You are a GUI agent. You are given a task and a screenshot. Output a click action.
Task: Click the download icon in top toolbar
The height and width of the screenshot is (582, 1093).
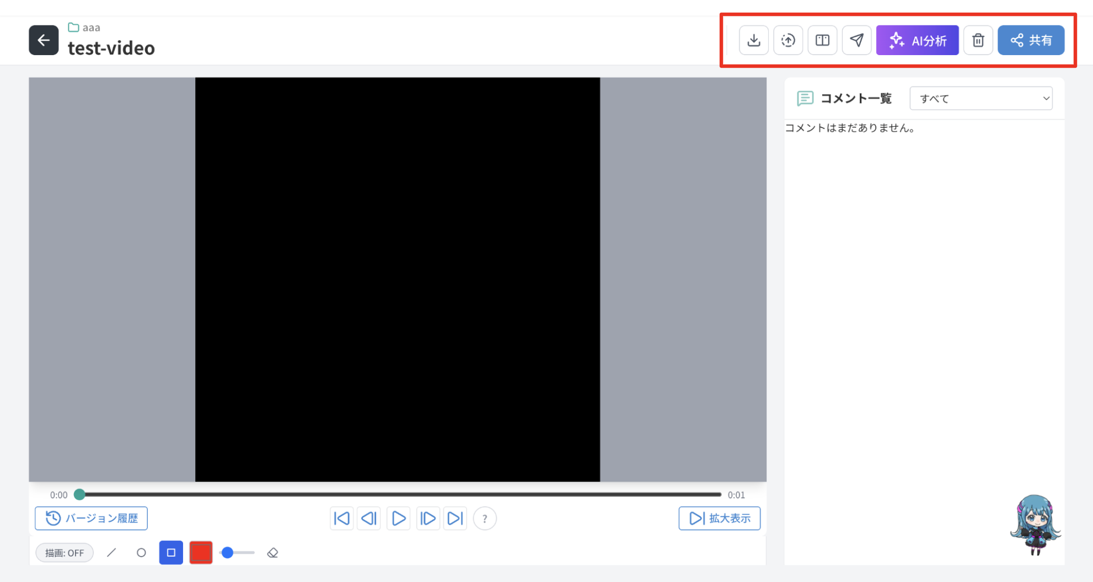click(753, 40)
